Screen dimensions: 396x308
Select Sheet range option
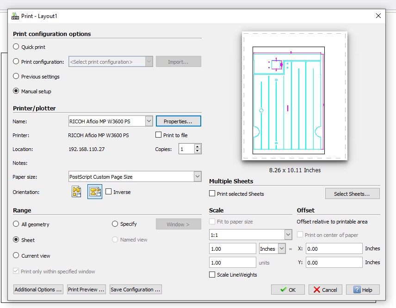(x=16, y=240)
